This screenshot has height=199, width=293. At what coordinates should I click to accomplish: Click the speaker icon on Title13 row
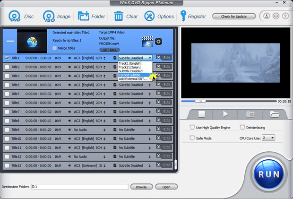69,165
